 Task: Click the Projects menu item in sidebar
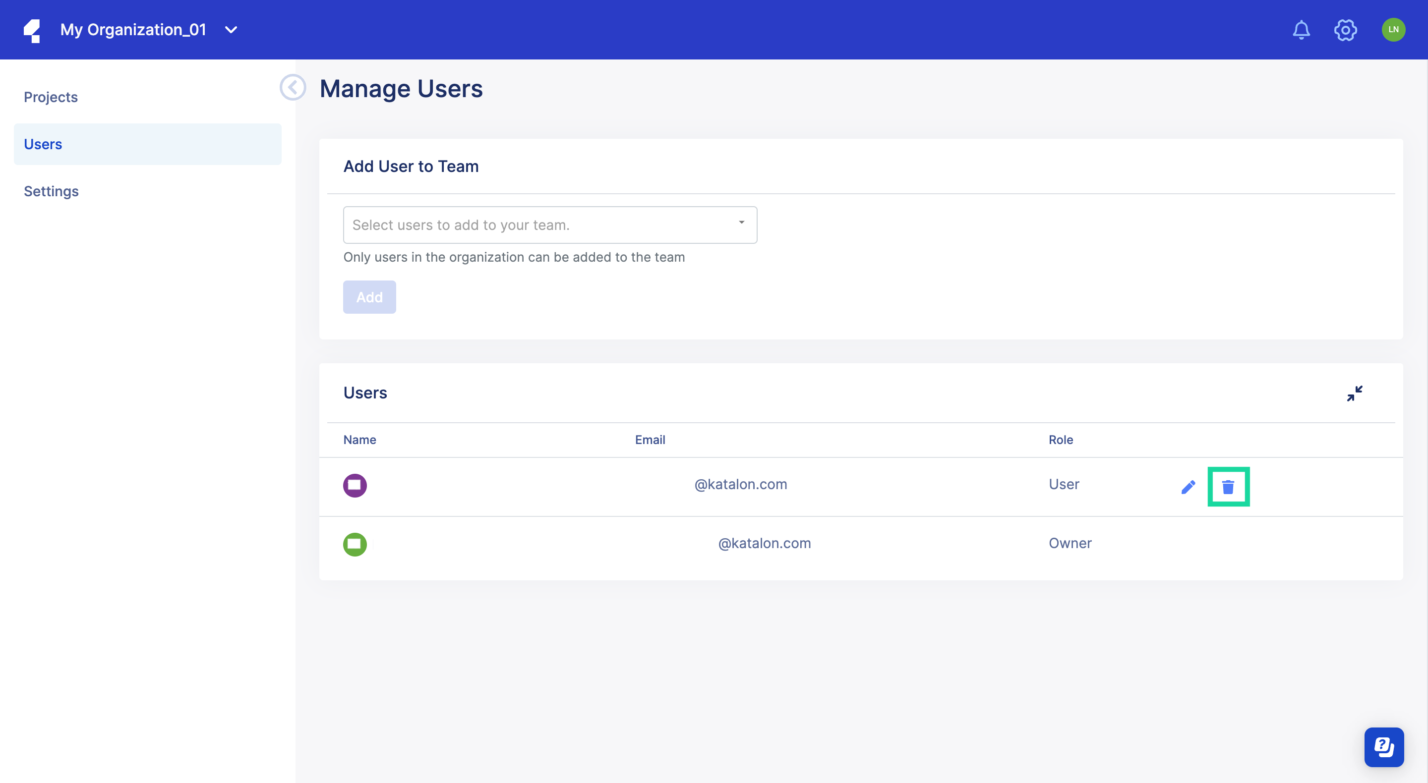click(50, 97)
